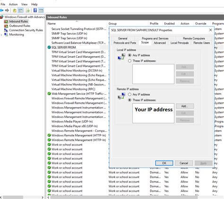Click the green check icon beside SQL SERVER FROM
This screenshot has height=199, width=224.
[49, 47]
